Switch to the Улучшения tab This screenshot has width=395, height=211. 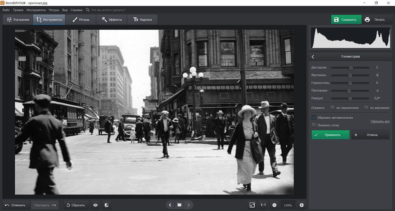[x=18, y=20]
